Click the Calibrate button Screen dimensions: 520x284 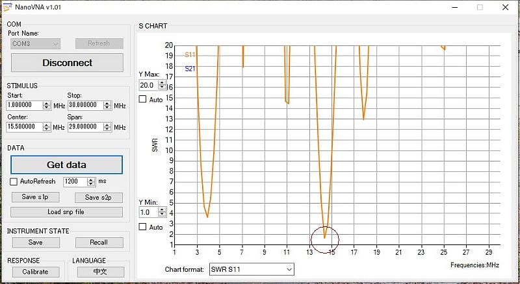point(35,272)
